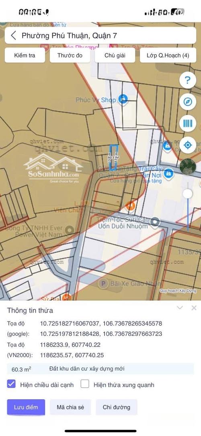The image size is (201, 436).
Task: Tap the compass orientation icon
Action: (x=187, y=102)
